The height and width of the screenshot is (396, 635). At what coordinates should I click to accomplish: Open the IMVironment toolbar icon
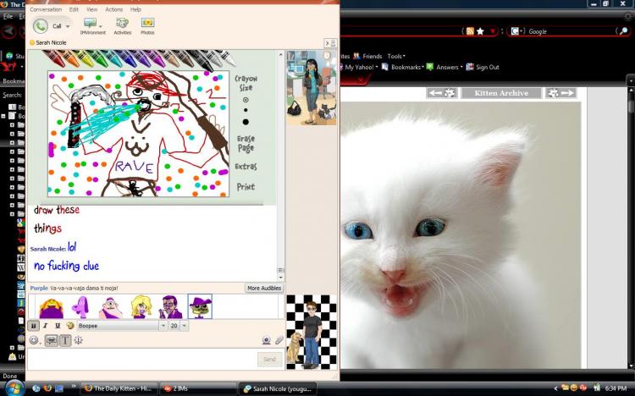(93, 26)
